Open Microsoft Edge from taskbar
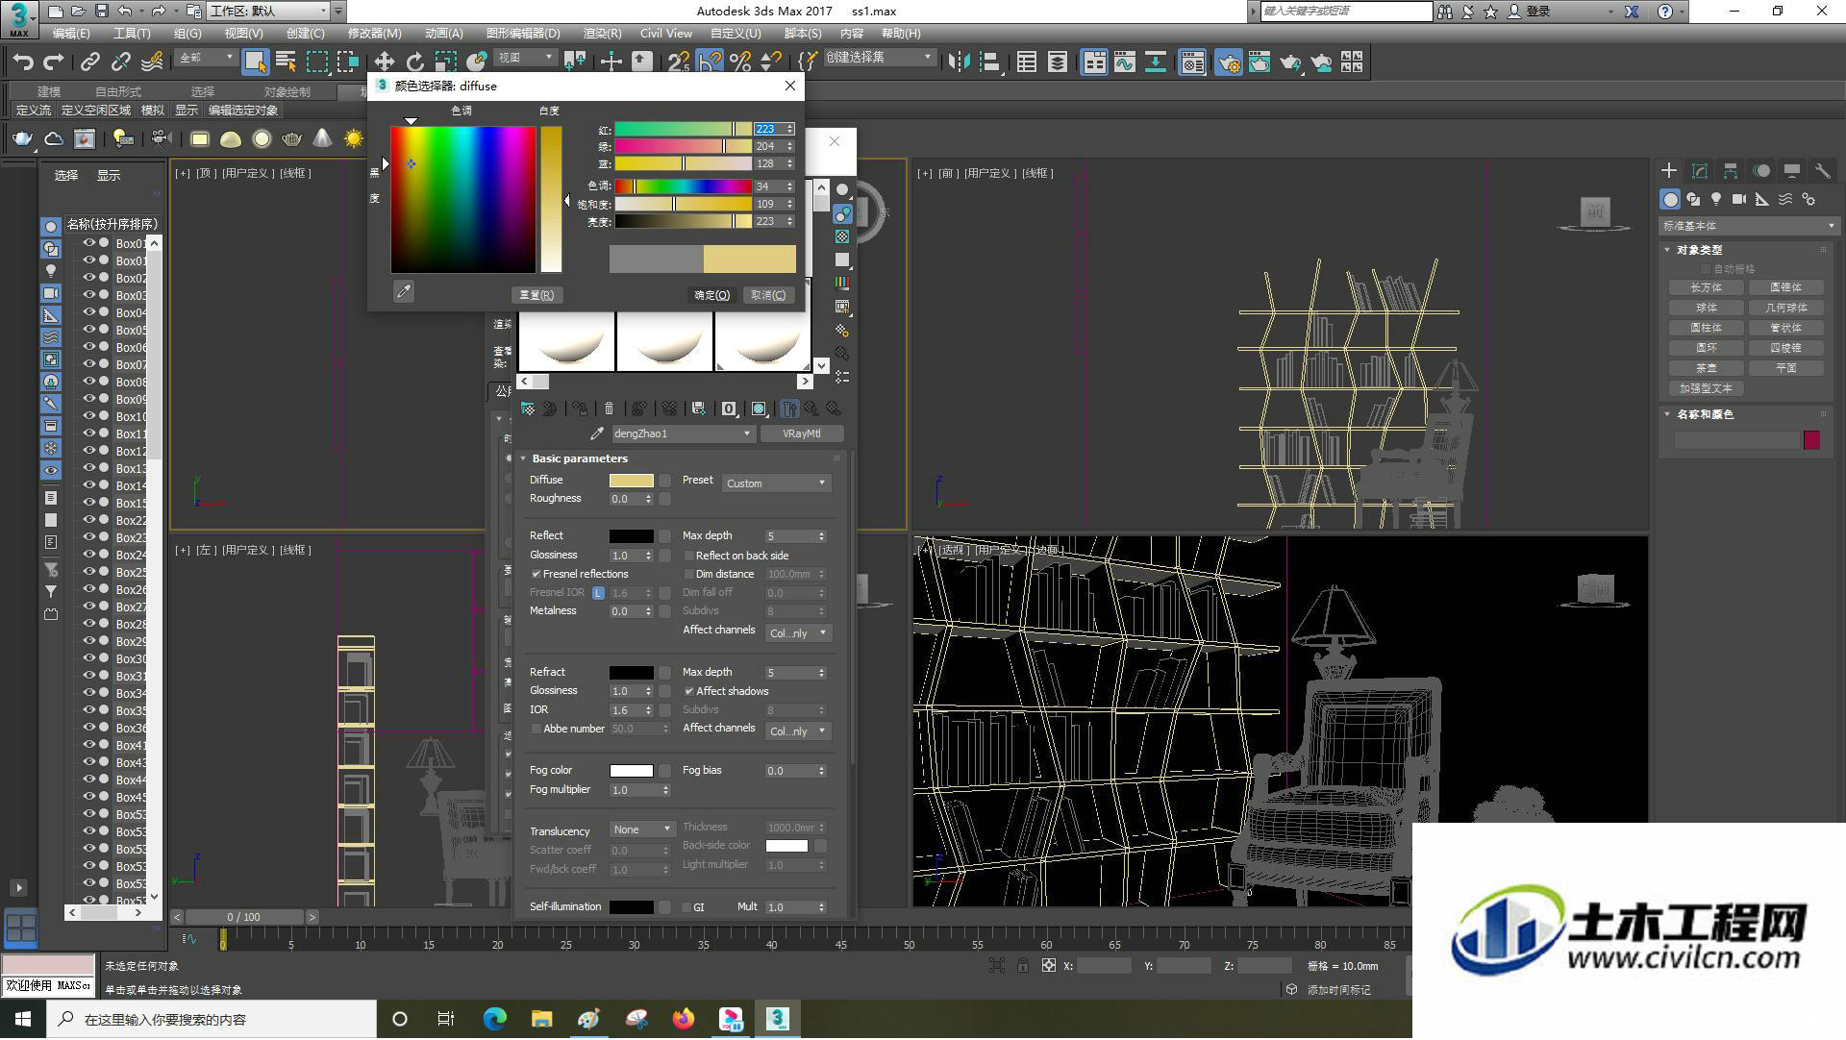This screenshot has width=1846, height=1040. point(494,1019)
